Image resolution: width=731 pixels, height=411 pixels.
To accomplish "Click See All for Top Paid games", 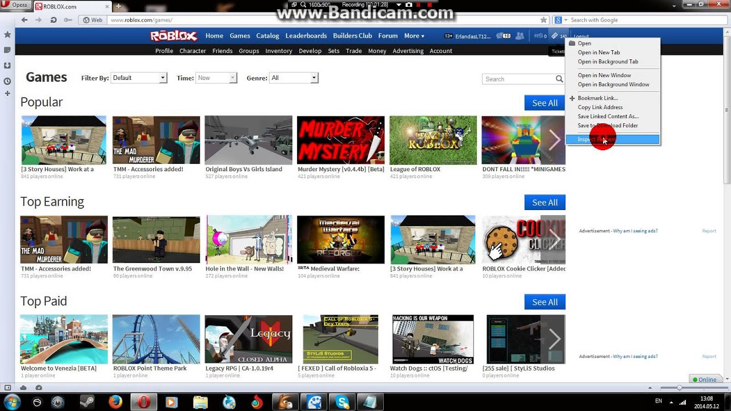I will pyautogui.click(x=545, y=302).
